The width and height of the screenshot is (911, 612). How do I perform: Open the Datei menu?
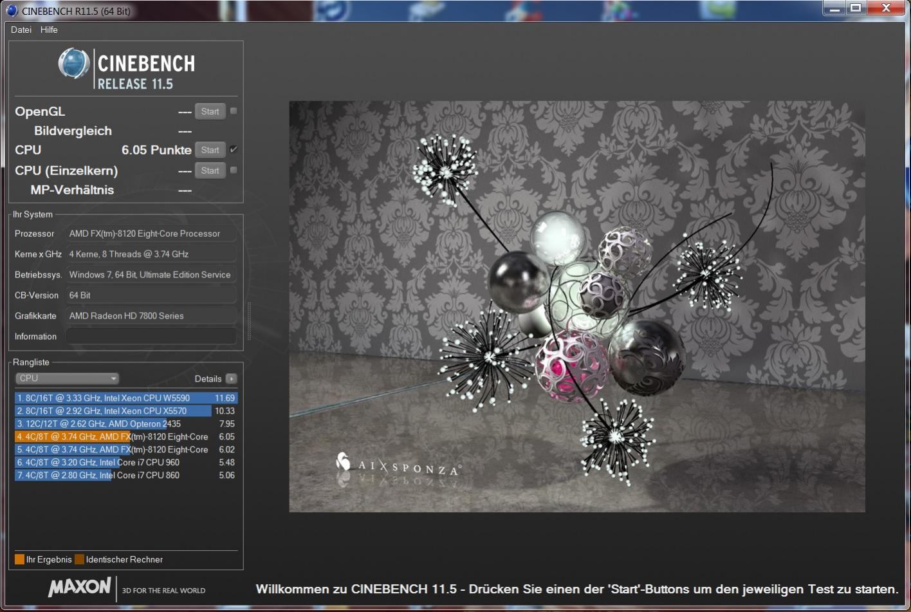[21, 30]
